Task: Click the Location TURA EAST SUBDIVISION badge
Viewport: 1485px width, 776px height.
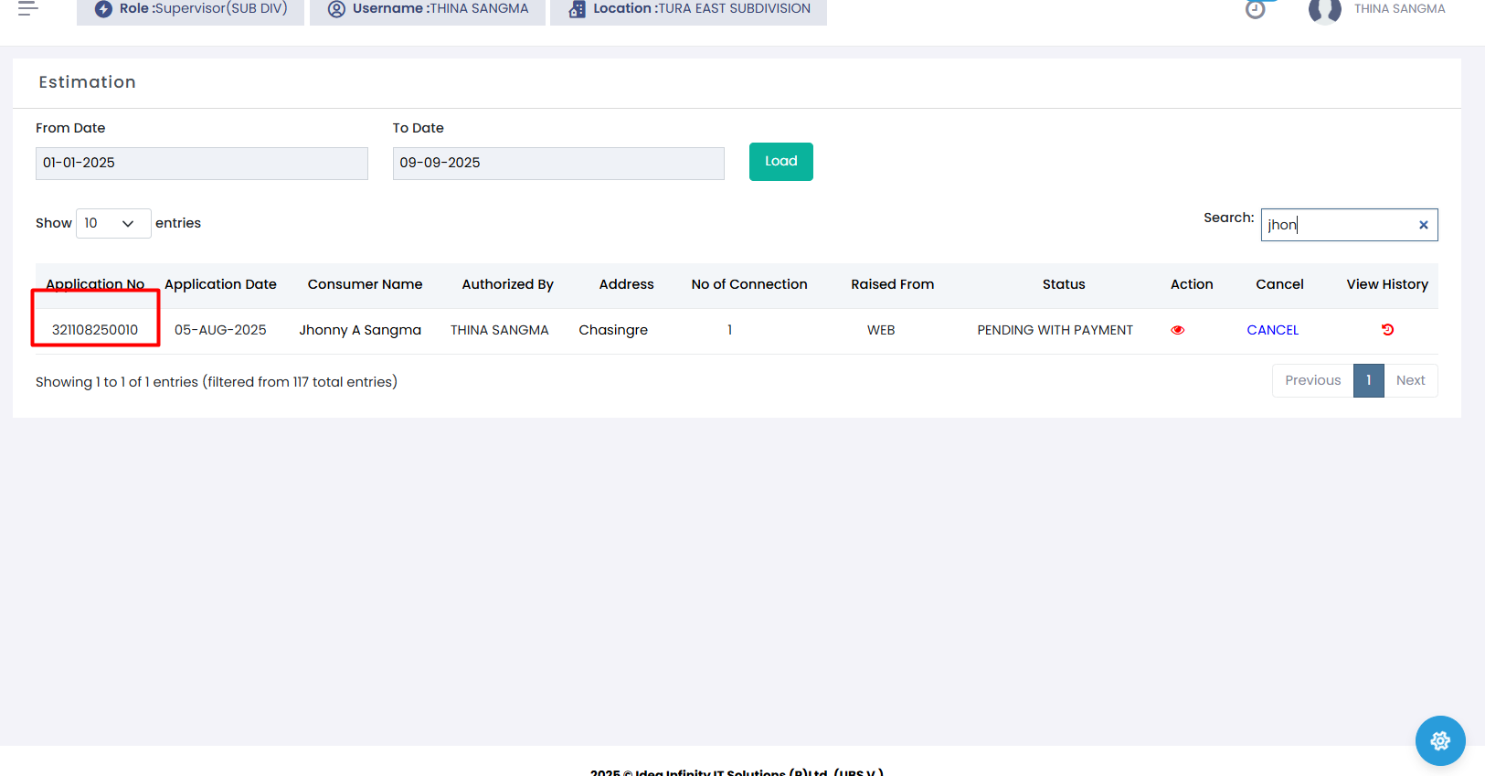Action: tap(688, 10)
